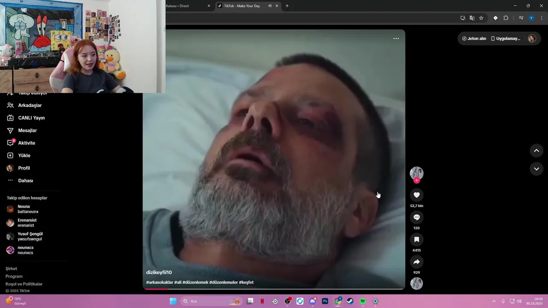Open Chrome media control icon
Image resolution: width=548 pixels, height=308 pixels.
point(521,18)
